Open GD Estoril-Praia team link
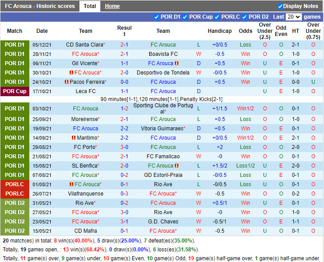 click(163, 175)
